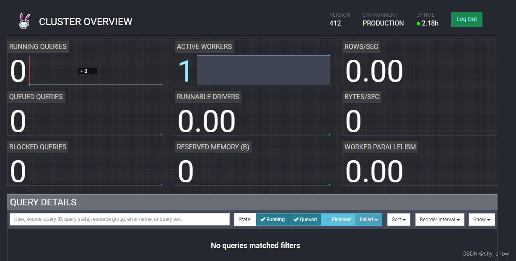Click the active workers sparkline chart
This screenshot has height=261, width=516.
263,70
